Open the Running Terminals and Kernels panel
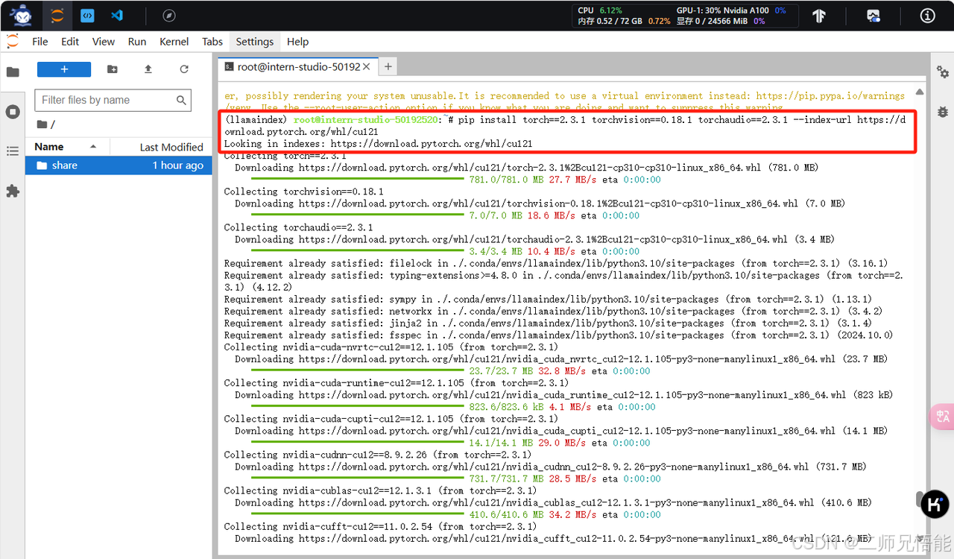The height and width of the screenshot is (559, 954). point(12,111)
